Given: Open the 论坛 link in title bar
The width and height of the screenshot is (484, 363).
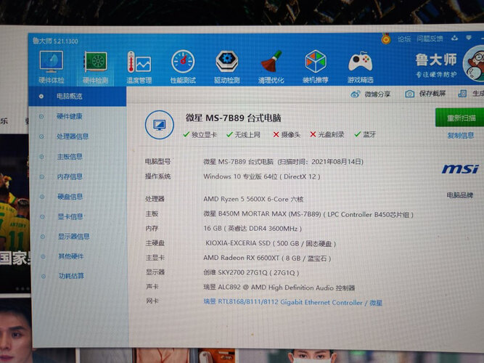Looking at the screenshot, I should click(404, 39).
